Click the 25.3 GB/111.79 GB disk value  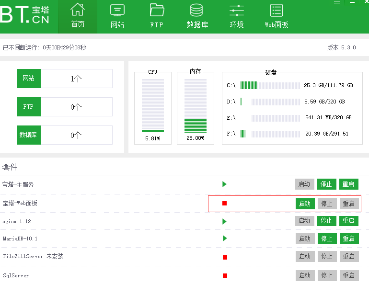(328, 85)
